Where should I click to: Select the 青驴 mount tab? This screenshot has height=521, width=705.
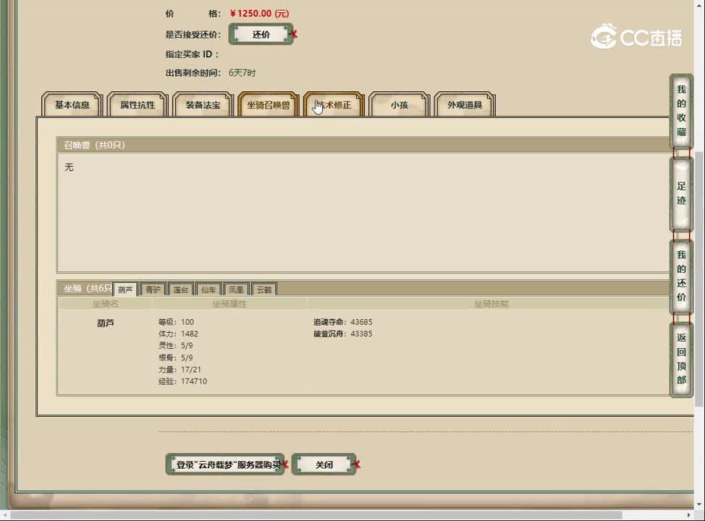point(153,289)
